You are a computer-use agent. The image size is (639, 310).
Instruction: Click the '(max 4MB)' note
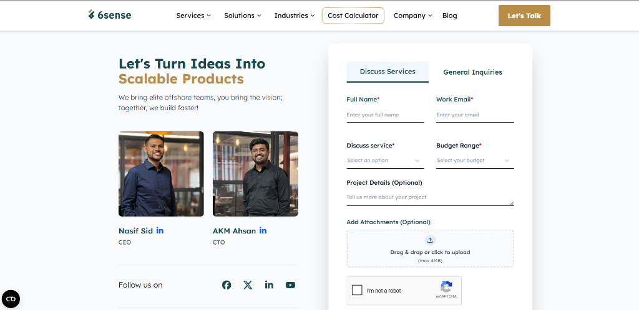[430, 260]
